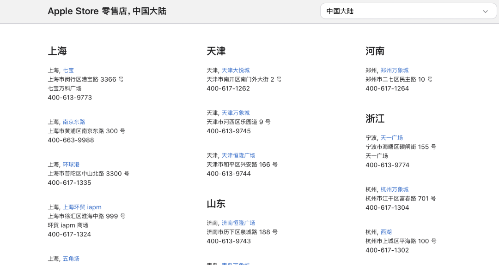Image resolution: width=499 pixels, height=265 pixels.
Task: Click the 山东 region heading
Action: (216, 203)
